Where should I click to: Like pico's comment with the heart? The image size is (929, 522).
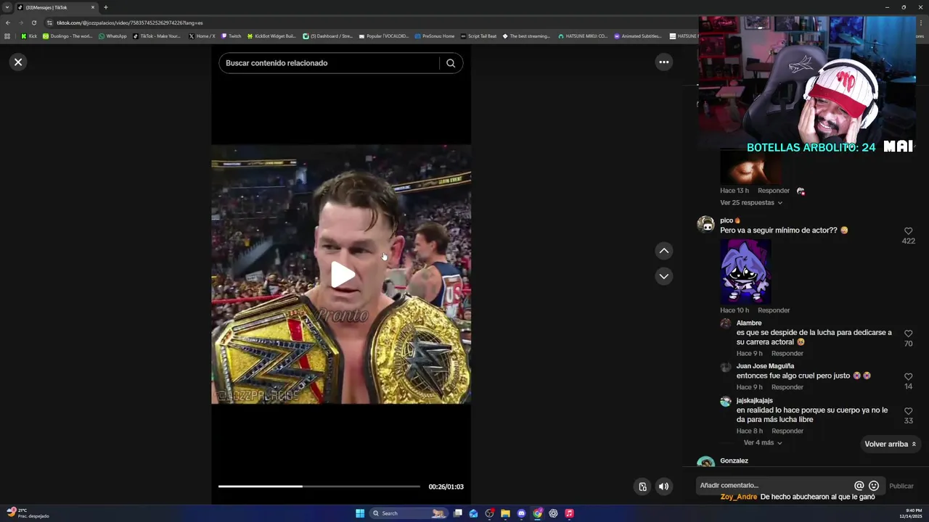pos(908,231)
